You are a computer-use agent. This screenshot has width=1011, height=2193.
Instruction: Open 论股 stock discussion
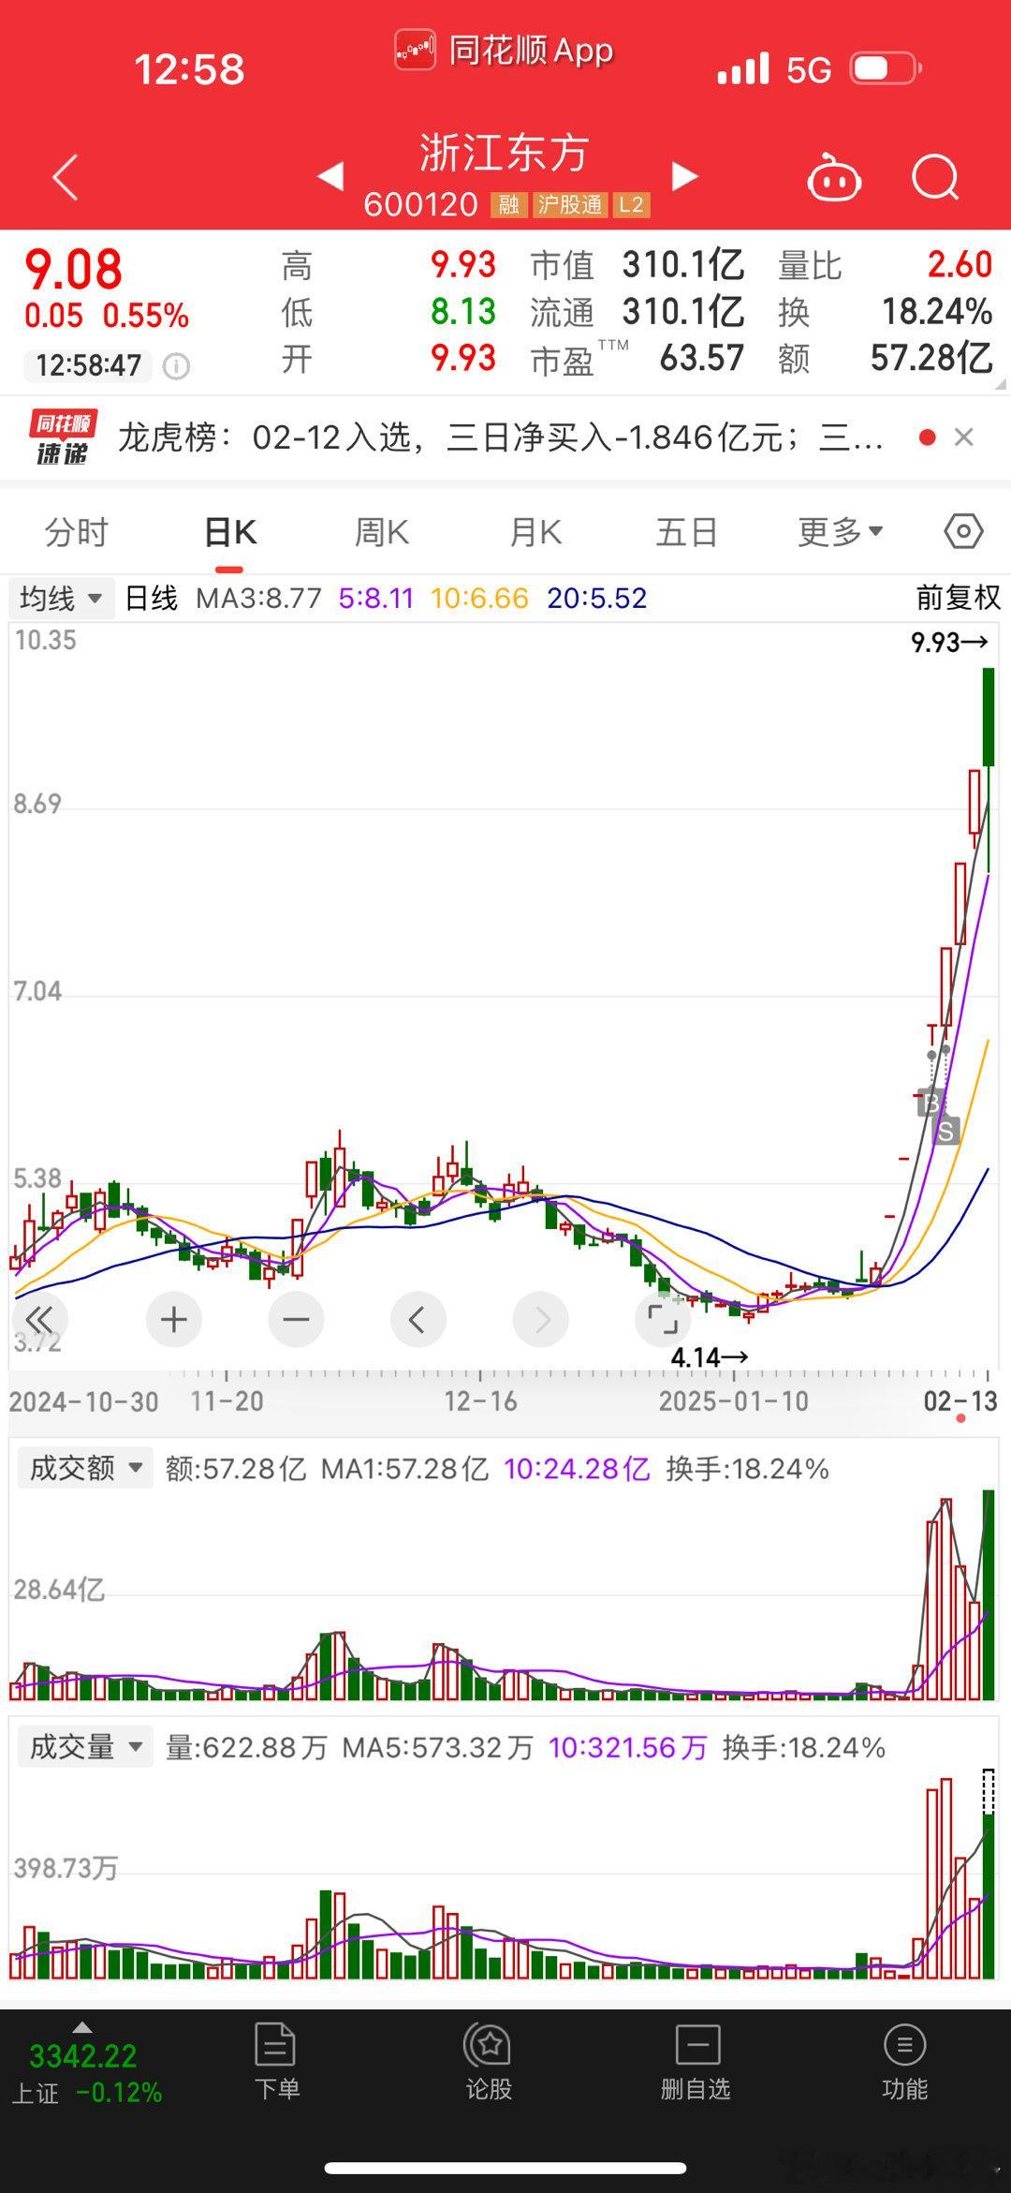[x=488, y=2062]
